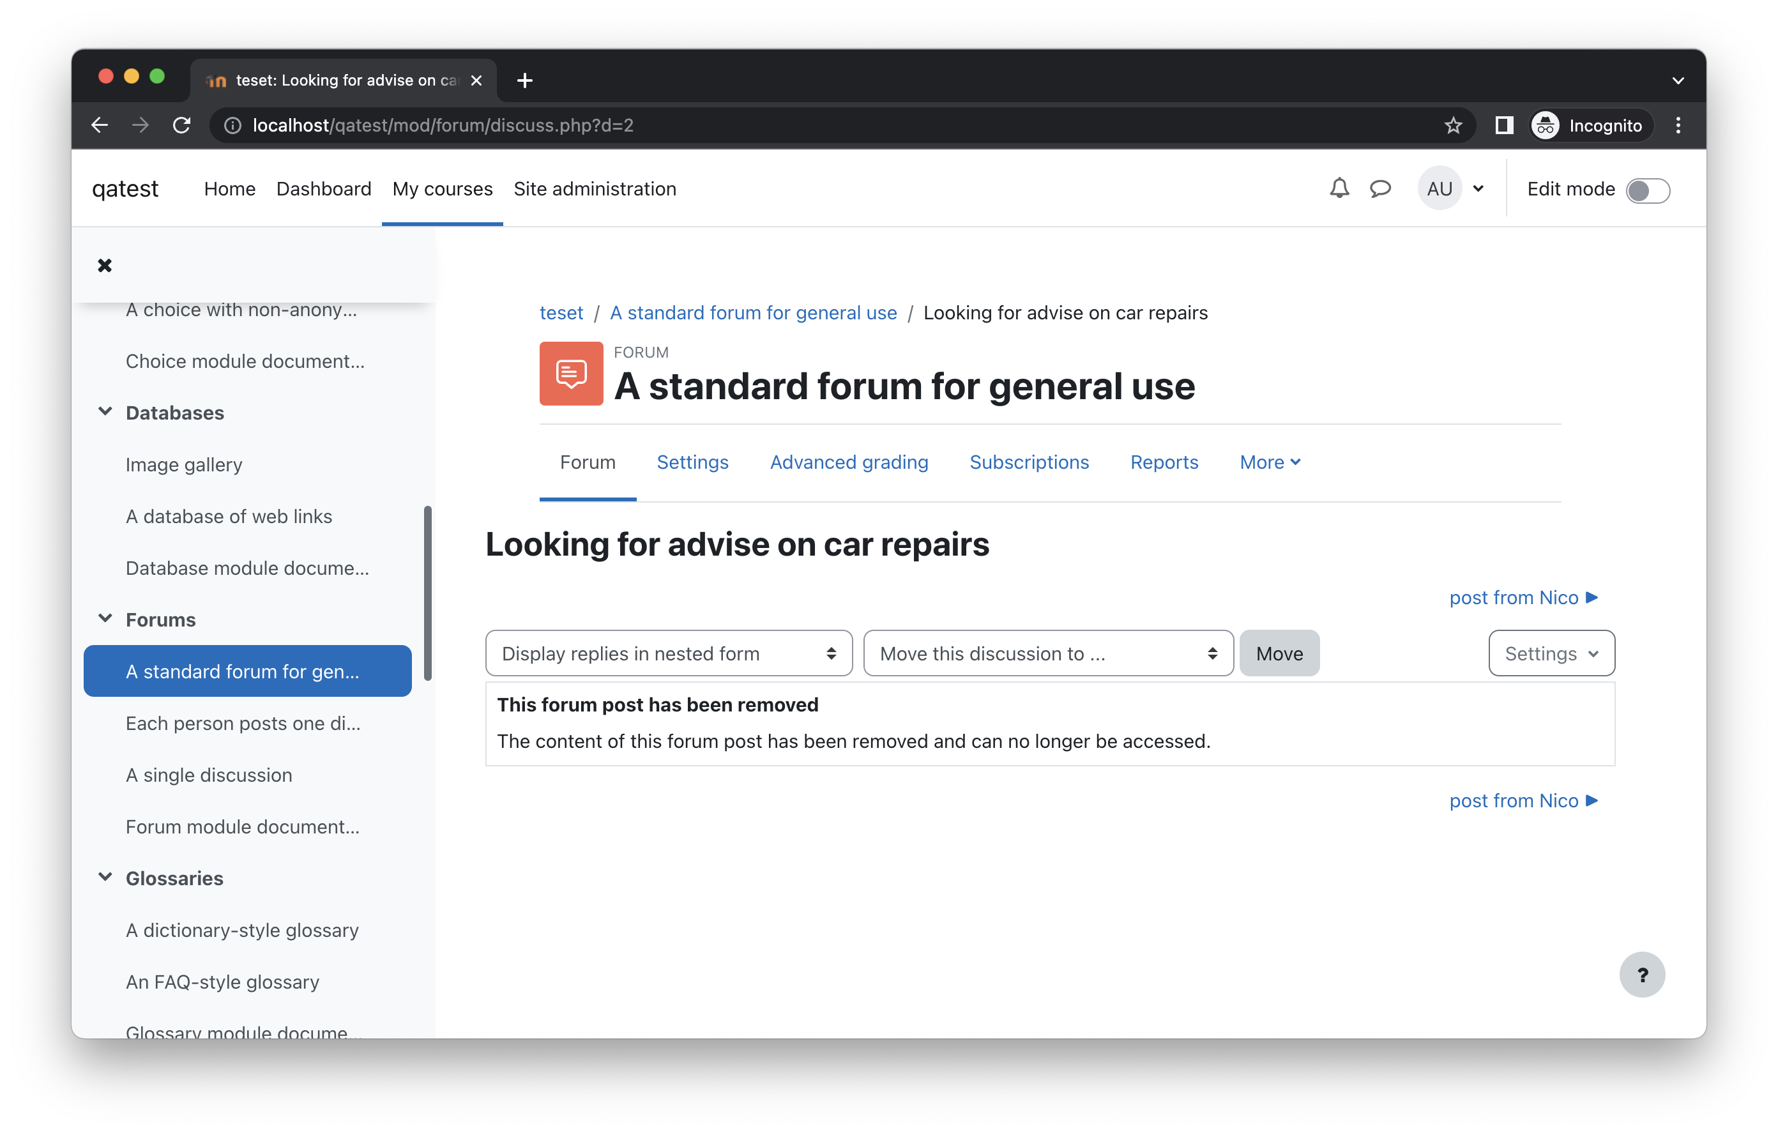Click the Forums section heading
1778x1133 pixels.
coord(161,619)
